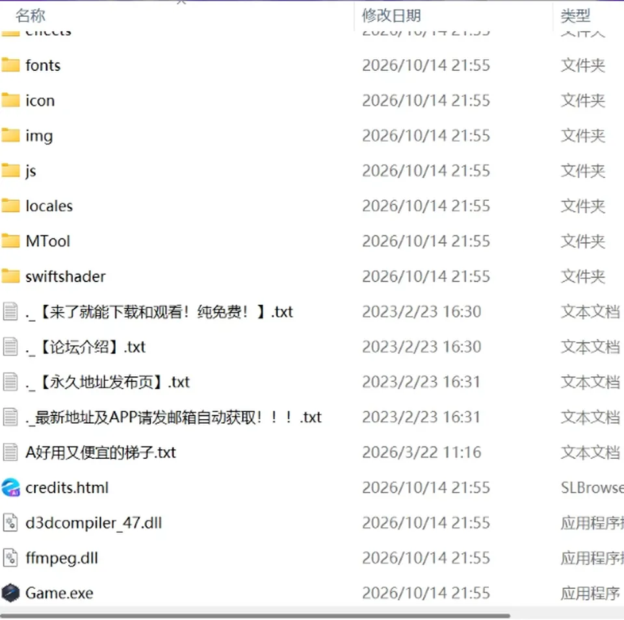The height and width of the screenshot is (620, 624).
Task: Click the 文件夹 type cell of the img folder
Action: (x=583, y=136)
